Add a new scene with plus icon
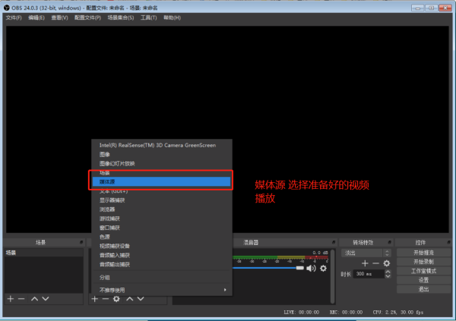Viewport: 456px width, 321px height. pyautogui.click(x=11, y=299)
